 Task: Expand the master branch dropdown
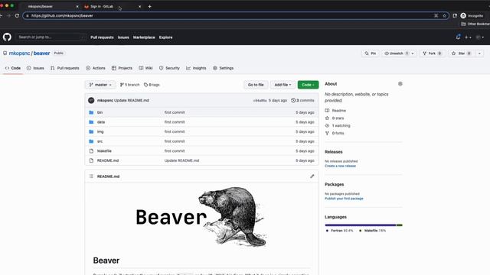tap(100, 85)
